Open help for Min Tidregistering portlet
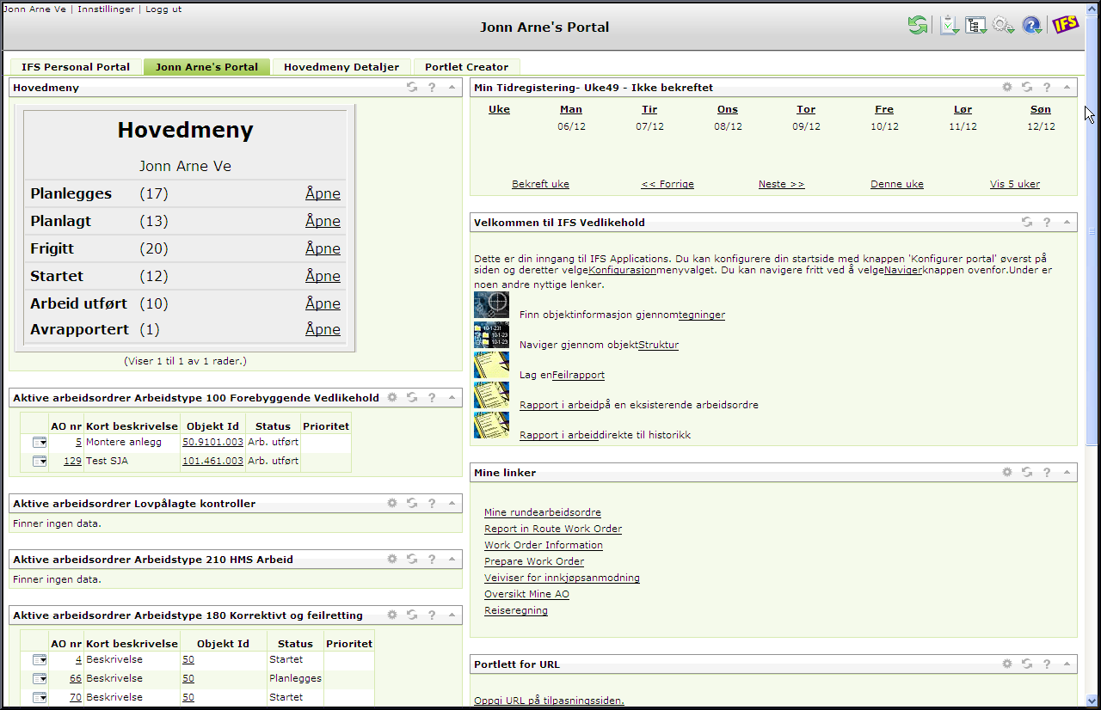Screen dimensions: 1101x710 click(x=1047, y=87)
